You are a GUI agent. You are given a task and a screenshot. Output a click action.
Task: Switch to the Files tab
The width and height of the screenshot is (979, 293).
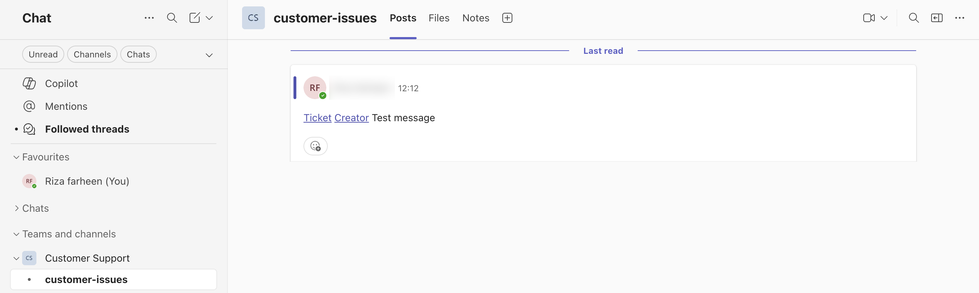pos(439,17)
